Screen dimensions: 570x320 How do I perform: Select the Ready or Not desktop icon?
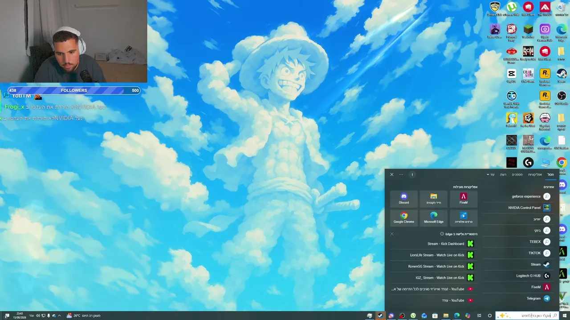click(x=528, y=53)
